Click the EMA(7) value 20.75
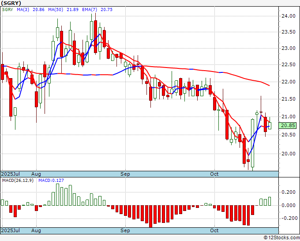This screenshot has width=300, height=241. [x=107, y=10]
